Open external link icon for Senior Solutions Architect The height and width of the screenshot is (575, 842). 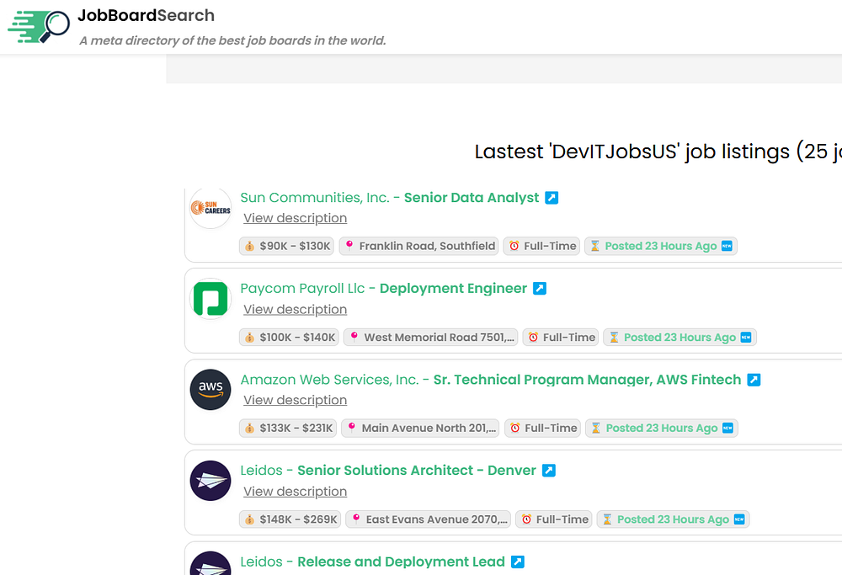click(x=548, y=471)
